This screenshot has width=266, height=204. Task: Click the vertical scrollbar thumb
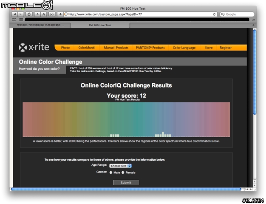pos(255,72)
